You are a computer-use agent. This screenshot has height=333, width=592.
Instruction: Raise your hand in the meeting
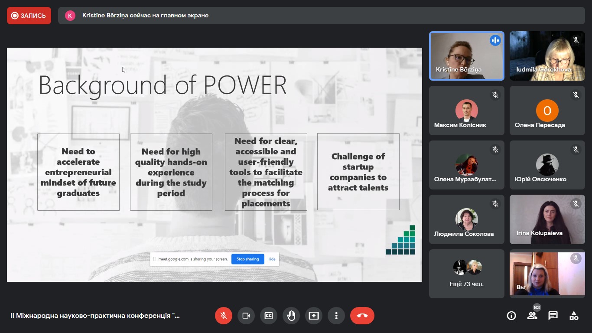pyautogui.click(x=291, y=316)
